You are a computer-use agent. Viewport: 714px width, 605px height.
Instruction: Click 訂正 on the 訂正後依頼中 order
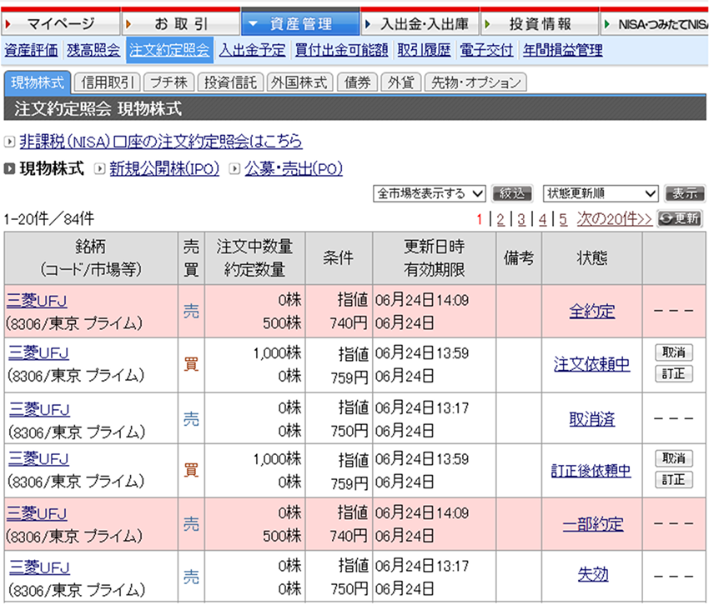pyautogui.click(x=673, y=480)
